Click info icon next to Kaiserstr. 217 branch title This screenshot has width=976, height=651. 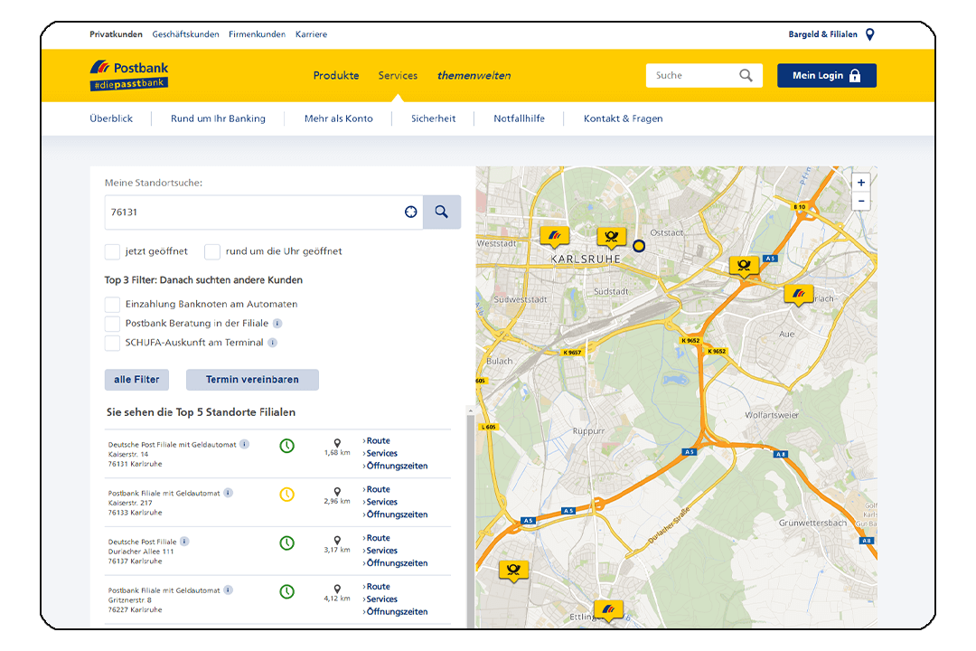[229, 493]
